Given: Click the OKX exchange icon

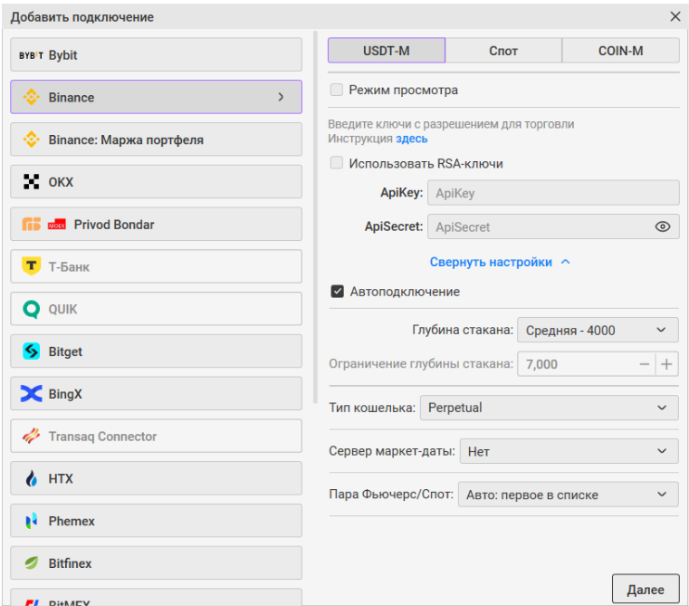Looking at the screenshot, I should (x=32, y=182).
